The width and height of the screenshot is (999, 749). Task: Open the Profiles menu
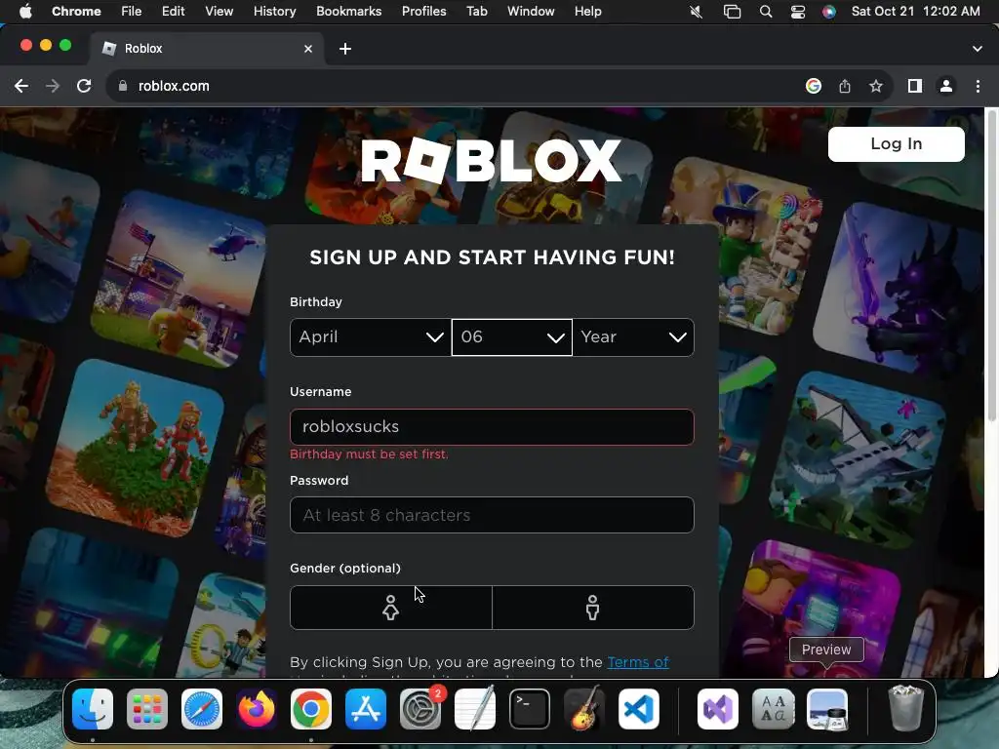point(423,12)
